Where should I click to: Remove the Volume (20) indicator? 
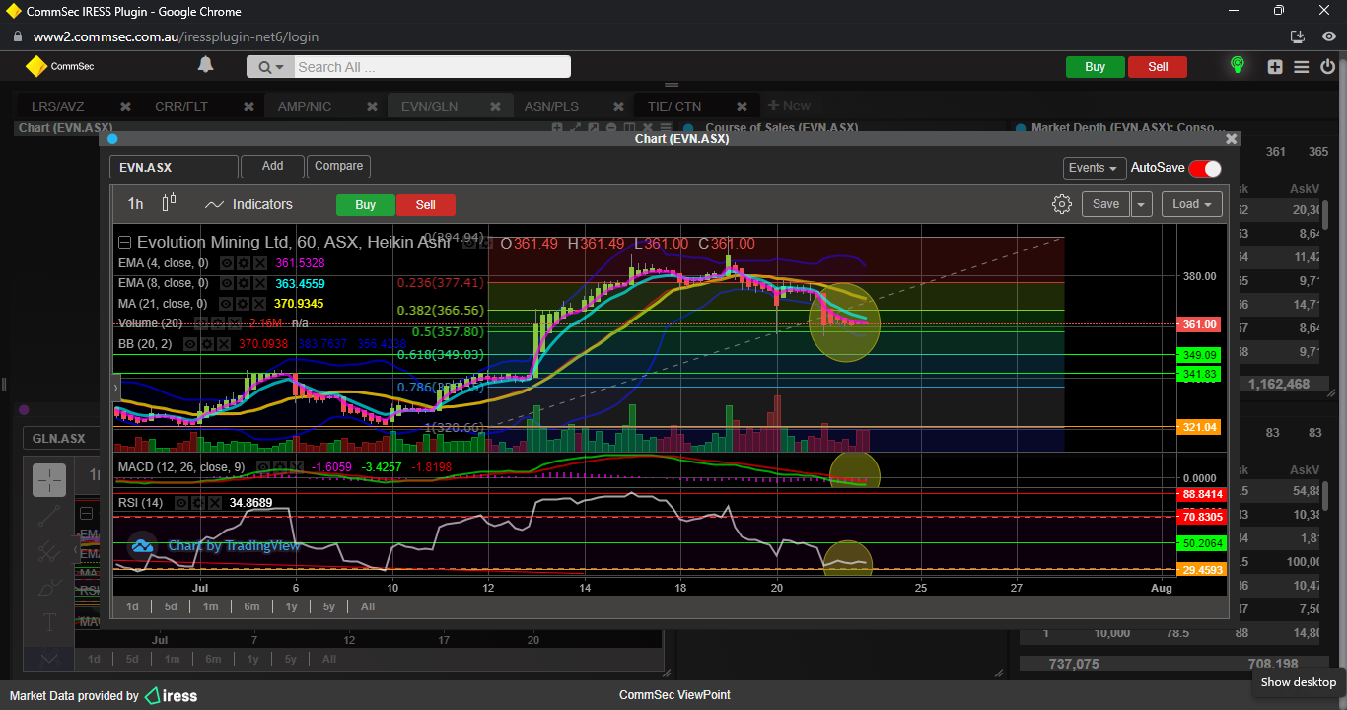(234, 323)
